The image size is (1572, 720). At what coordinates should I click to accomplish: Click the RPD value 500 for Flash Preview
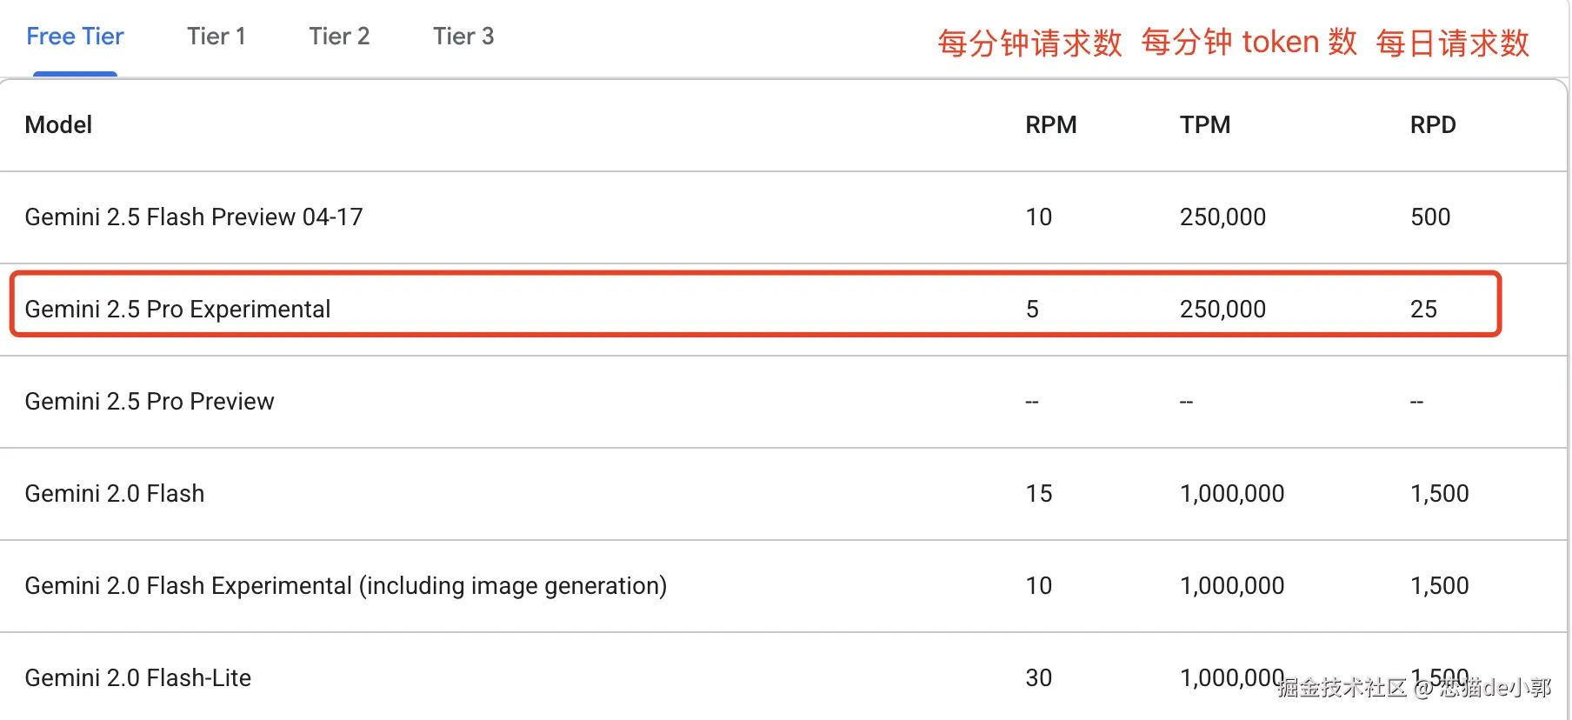tap(1430, 217)
